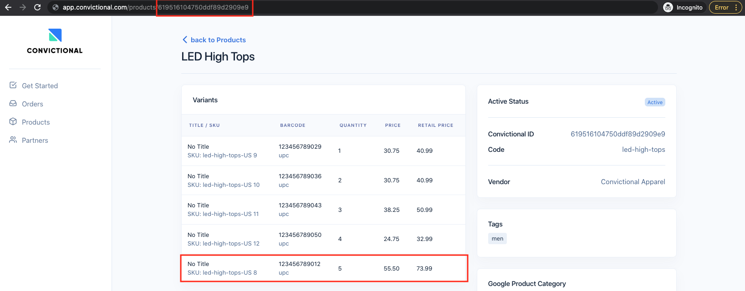The height and width of the screenshot is (291, 745).
Task: Click the RETAIL PRICE column header
Action: coord(436,125)
